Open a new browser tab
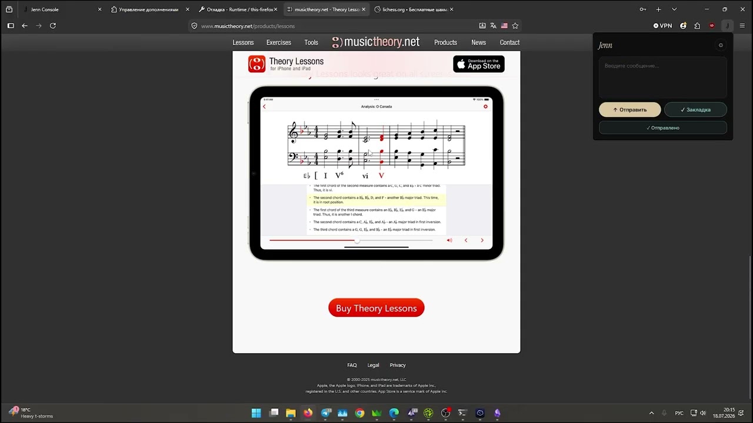 [659, 9]
